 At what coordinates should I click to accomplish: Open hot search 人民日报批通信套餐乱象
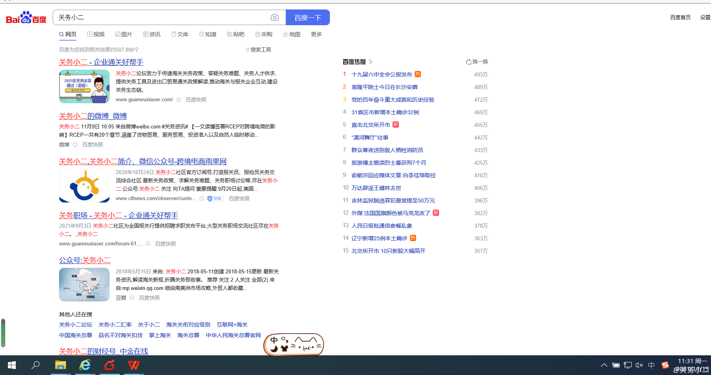382,226
